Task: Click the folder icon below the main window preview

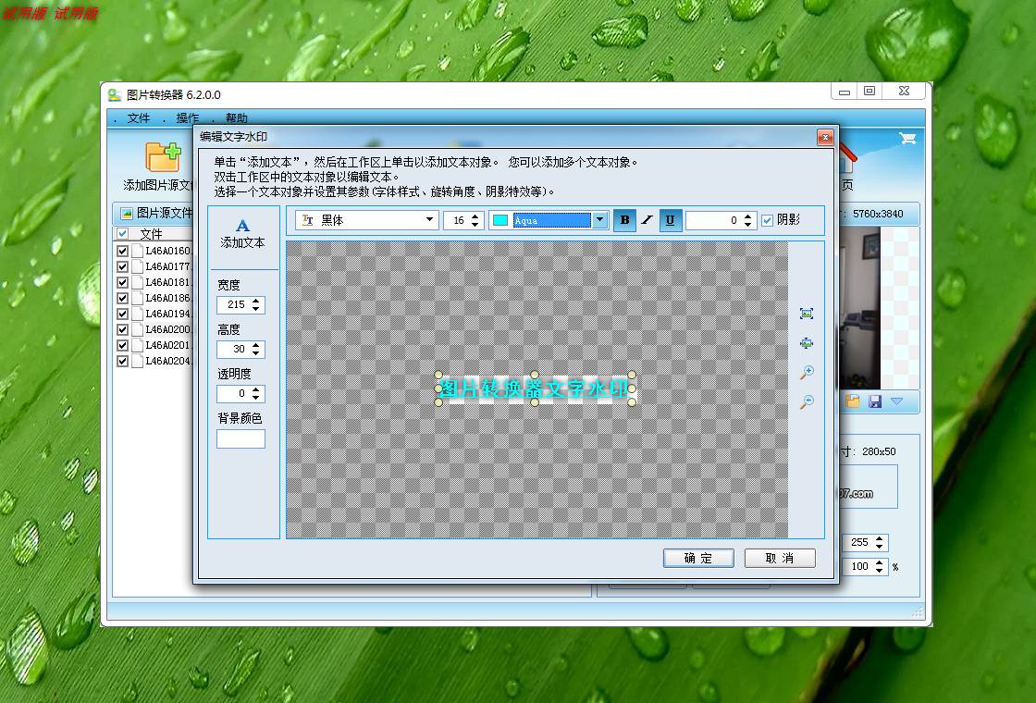Action: tap(852, 401)
